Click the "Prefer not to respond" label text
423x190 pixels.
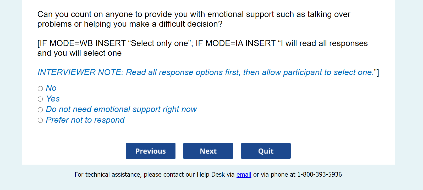point(85,120)
